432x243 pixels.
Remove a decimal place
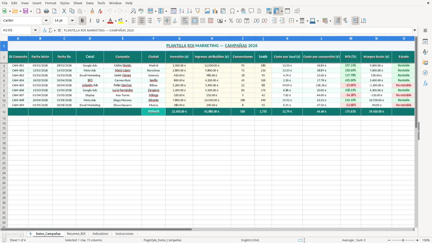coord(265,21)
